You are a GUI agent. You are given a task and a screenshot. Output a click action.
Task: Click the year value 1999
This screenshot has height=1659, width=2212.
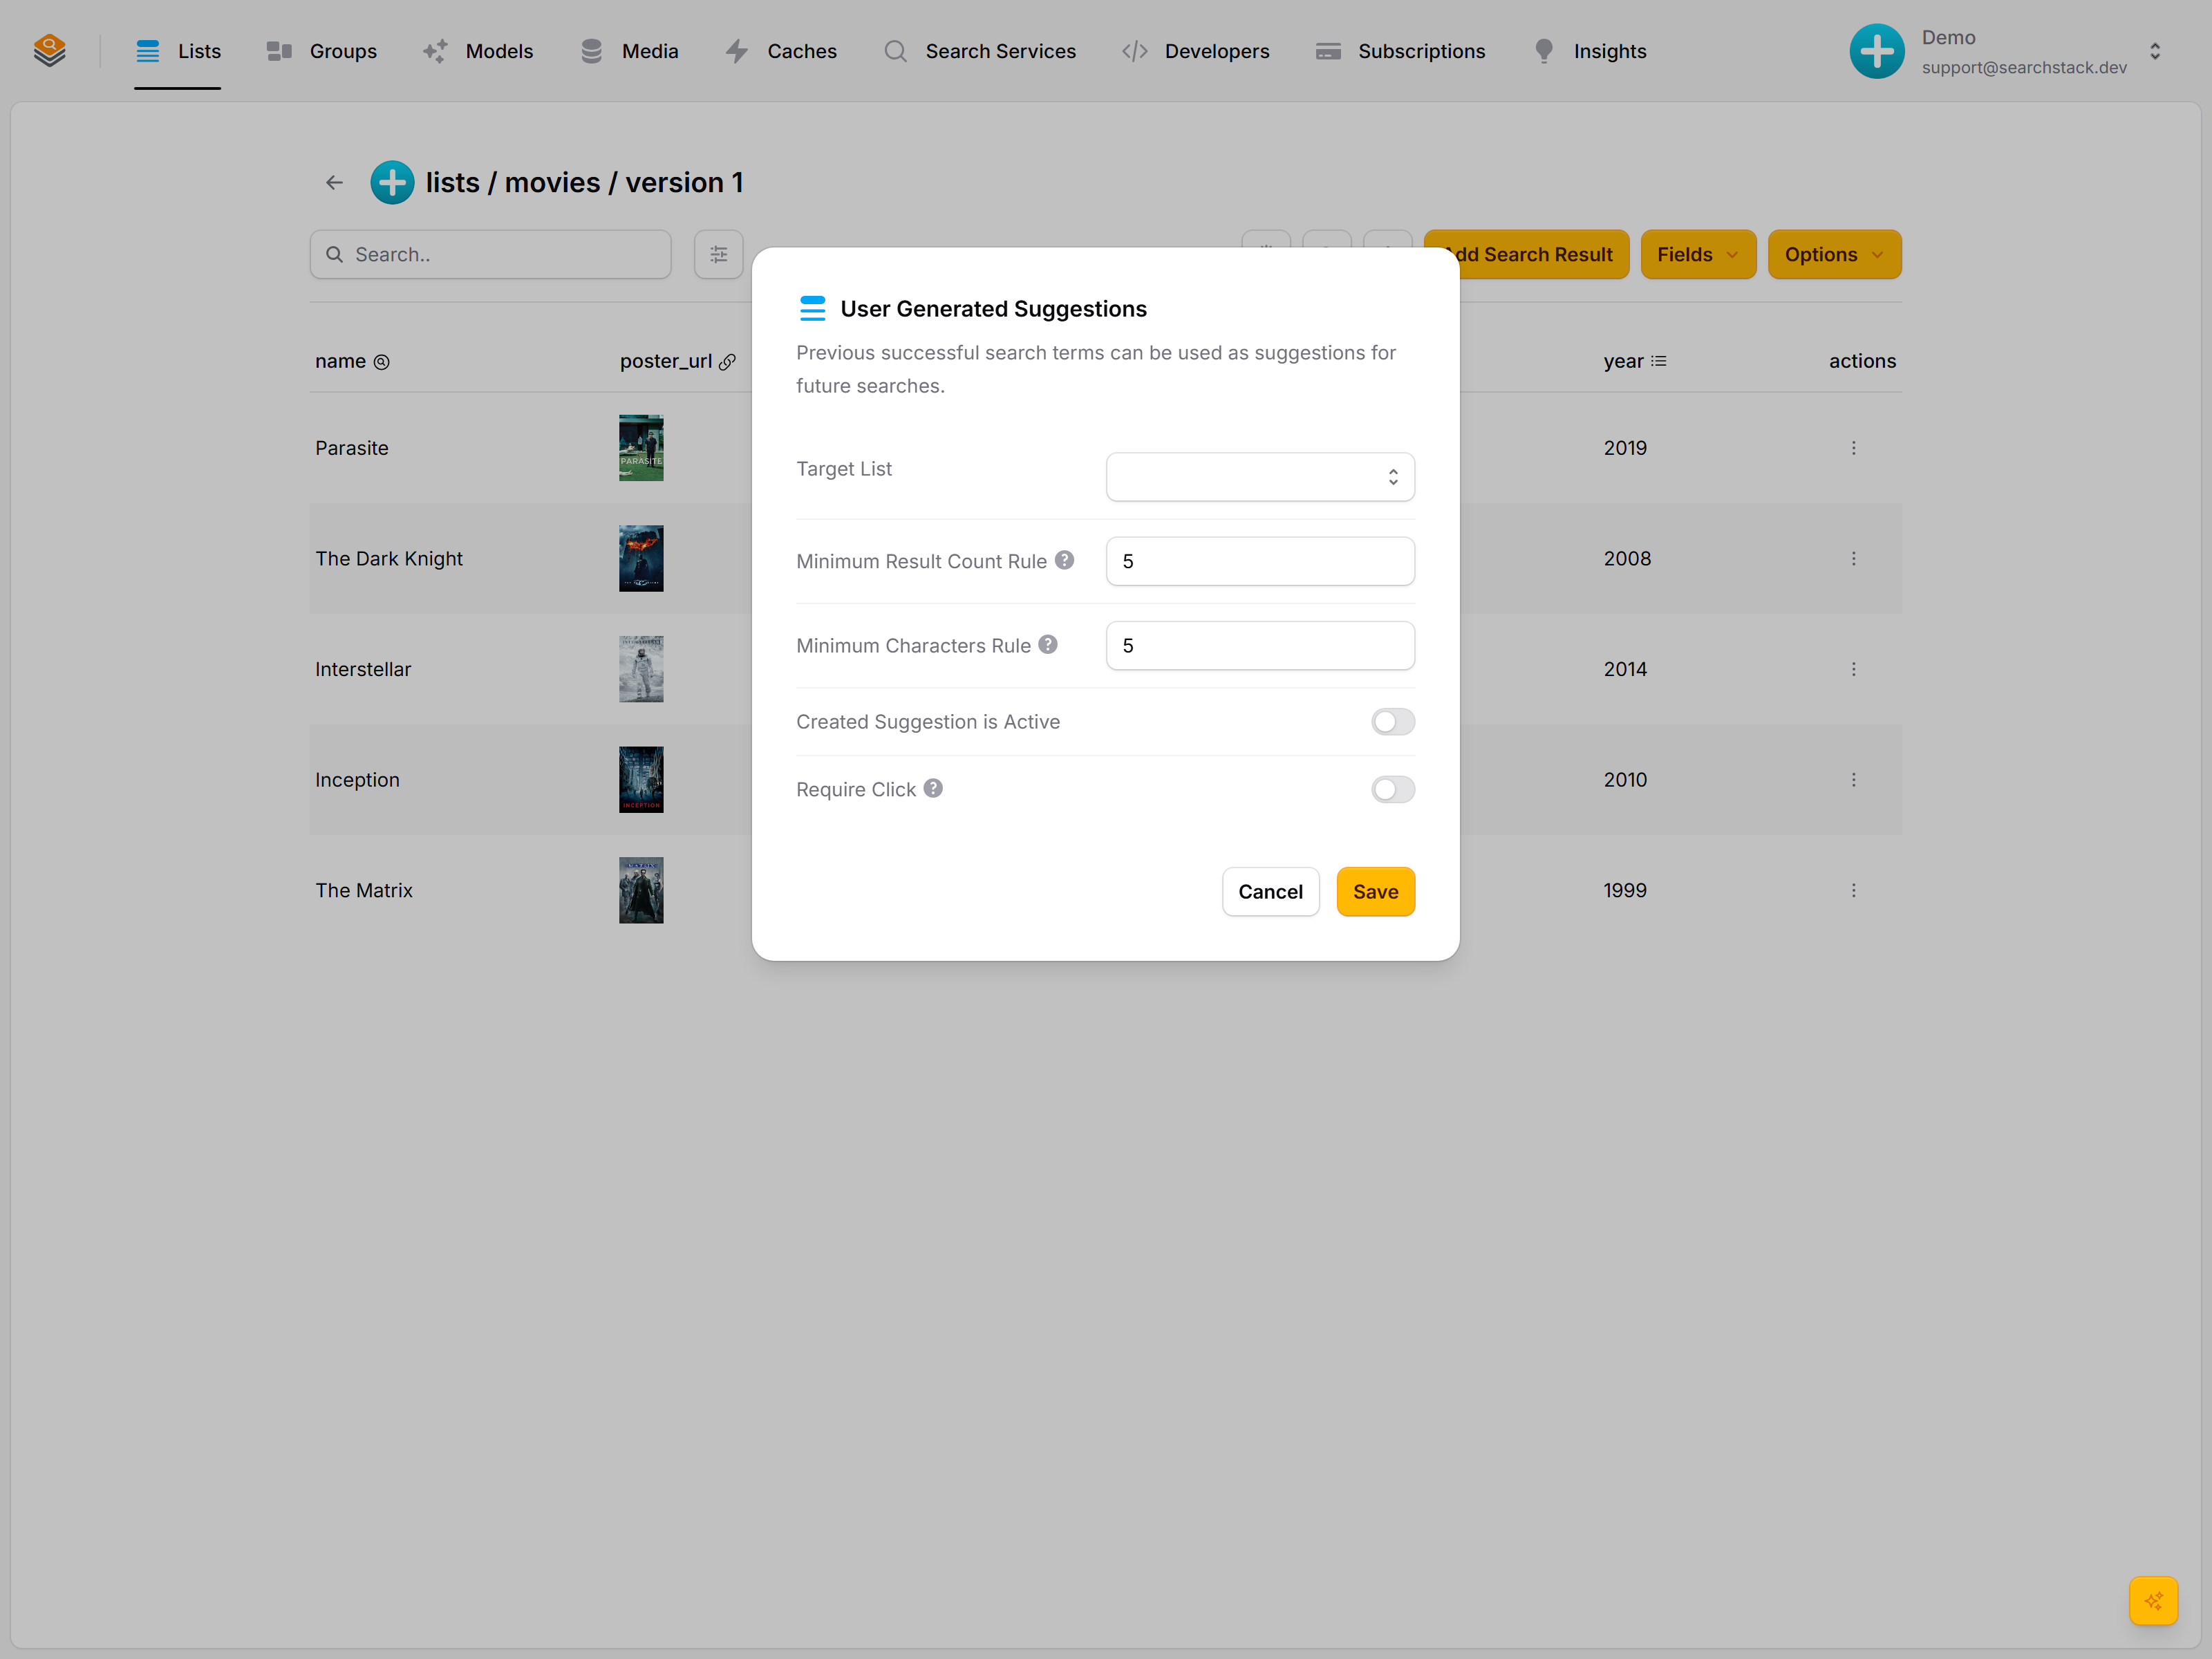[1625, 890]
